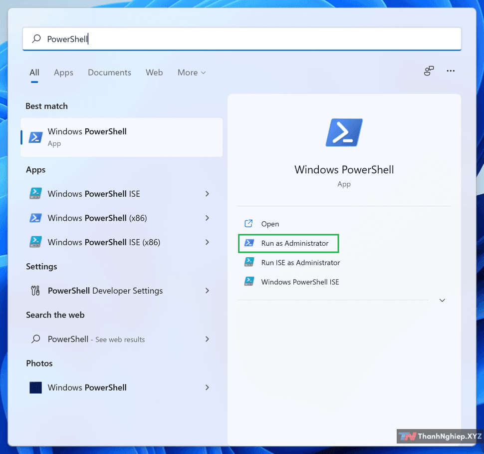Viewport: 484px width, 454px height.
Task: Click the Windows PowerShell (x86) app icon
Action: point(35,218)
